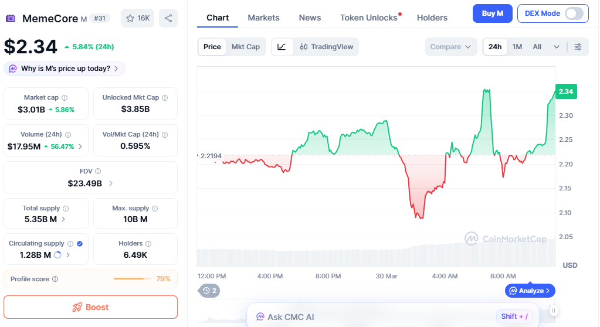Click the share icon next to MemeCore

pos(168,18)
